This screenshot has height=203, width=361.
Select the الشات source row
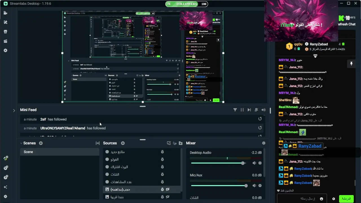click(x=142, y=175)
